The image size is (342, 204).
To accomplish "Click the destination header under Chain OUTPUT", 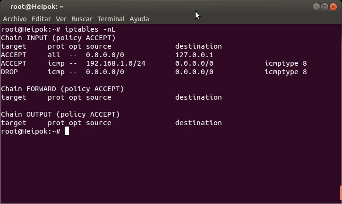I will coord(198,123).
